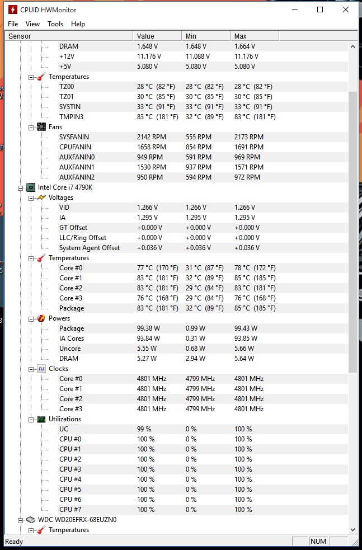Image resolution: width=362 pixels, height=550 pixels.
Task: Collapse the Utilizations section
Action: coord(31,419)
